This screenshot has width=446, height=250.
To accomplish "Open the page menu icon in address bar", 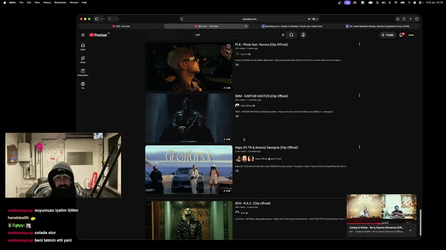I will [182, 19].
